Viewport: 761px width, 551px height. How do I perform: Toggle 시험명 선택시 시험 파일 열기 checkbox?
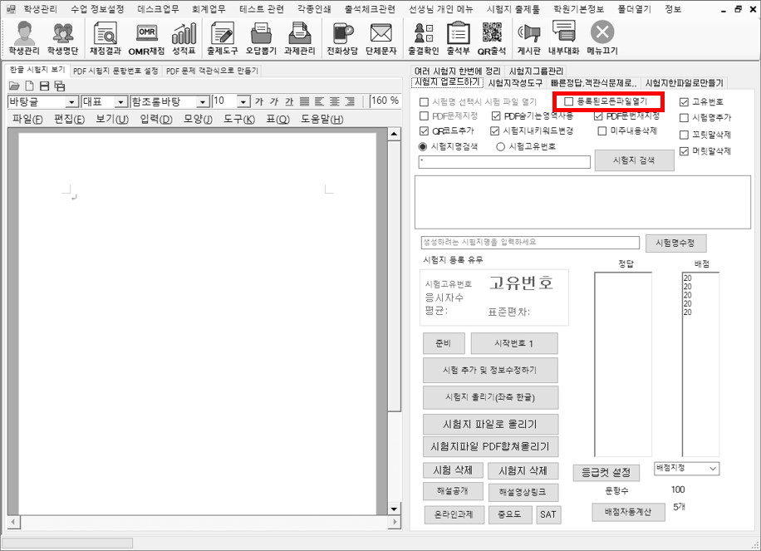[x=425, y=102]
